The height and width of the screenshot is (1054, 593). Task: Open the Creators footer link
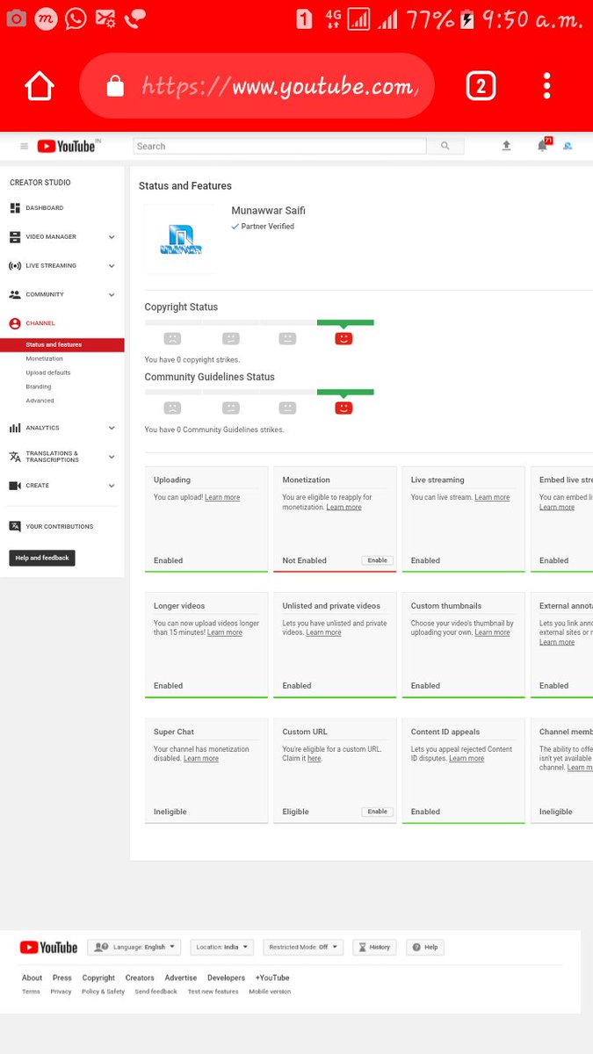(140, 978)
